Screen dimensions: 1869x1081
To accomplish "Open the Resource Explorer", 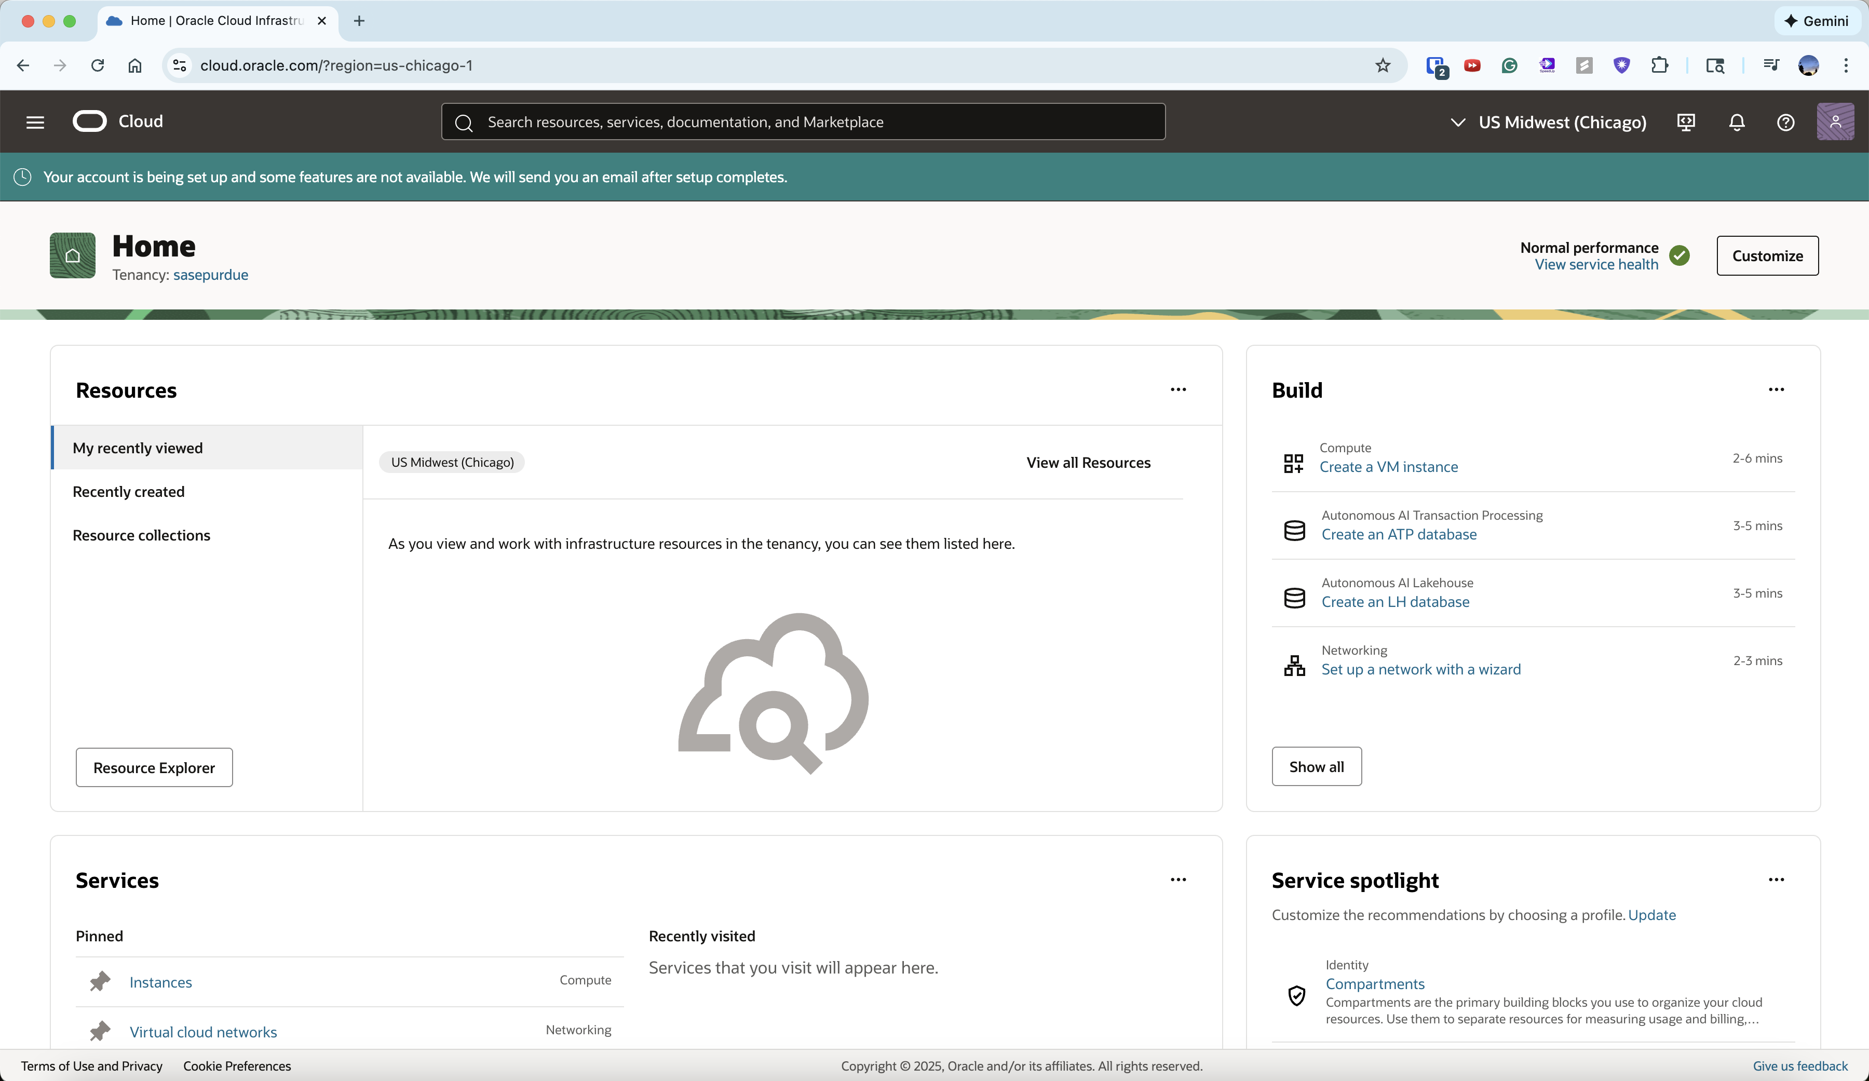I will tap(154, 767).
